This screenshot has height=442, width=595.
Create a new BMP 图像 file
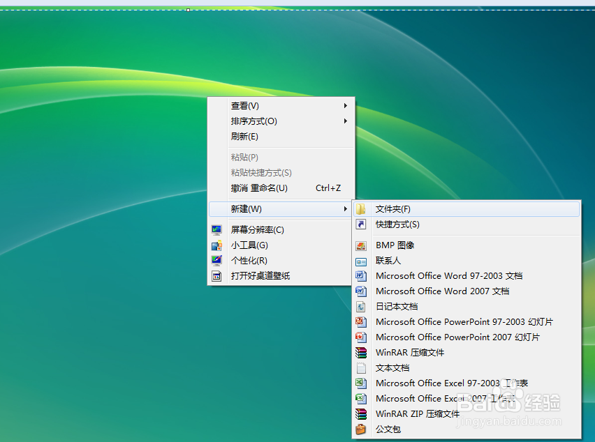click(x=467, y=245)
